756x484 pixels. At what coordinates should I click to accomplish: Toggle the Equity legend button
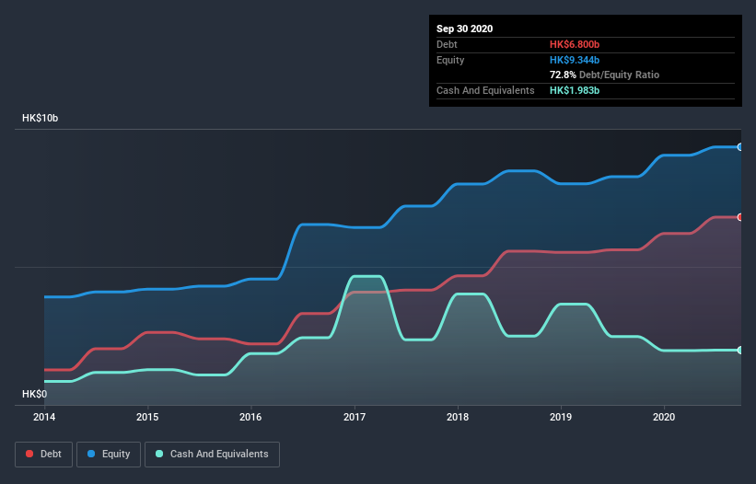(109, 455)
